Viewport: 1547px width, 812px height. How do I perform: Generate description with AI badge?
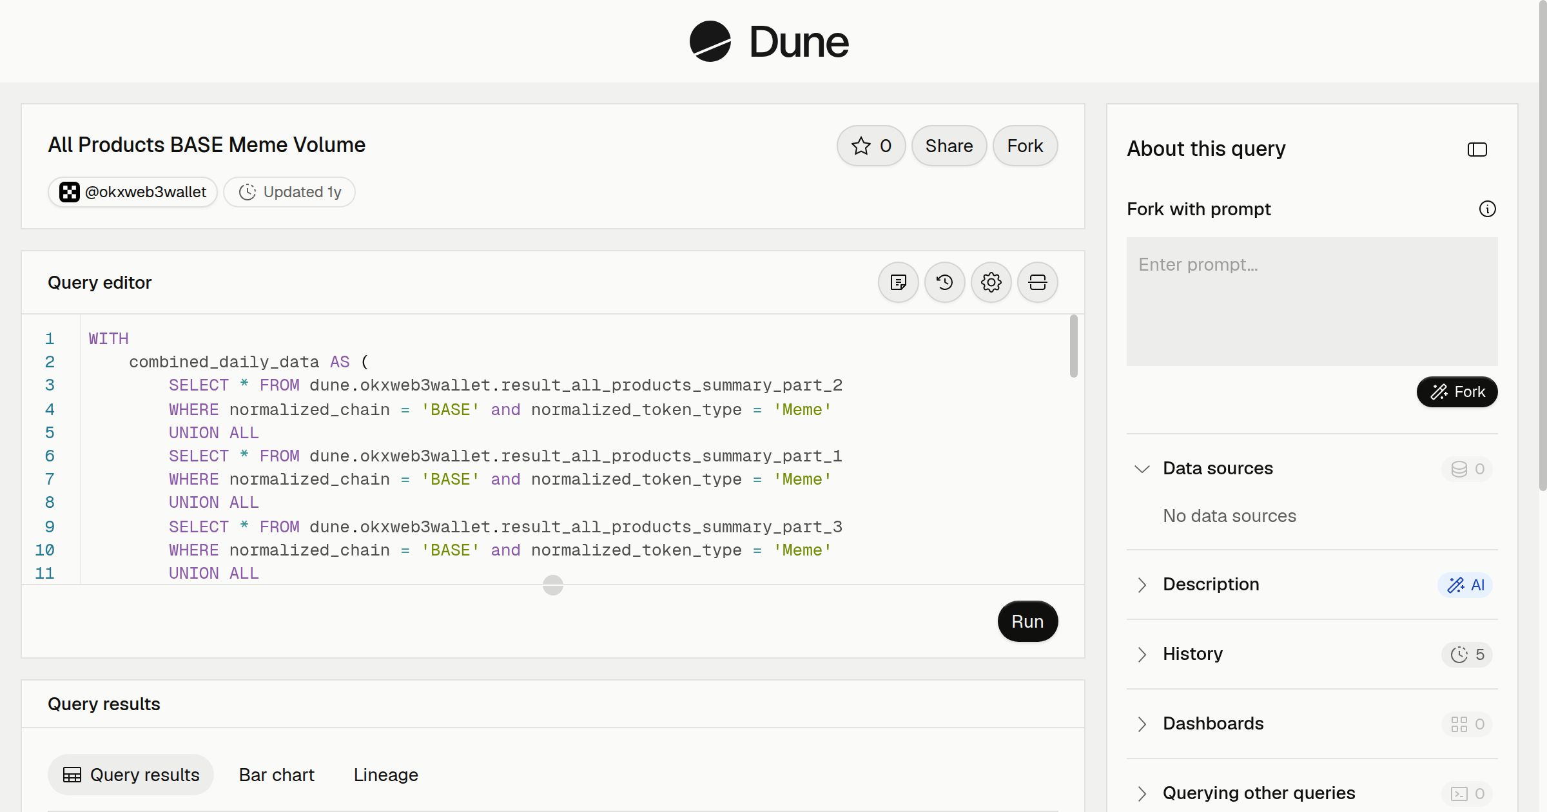click(1465, 585)
